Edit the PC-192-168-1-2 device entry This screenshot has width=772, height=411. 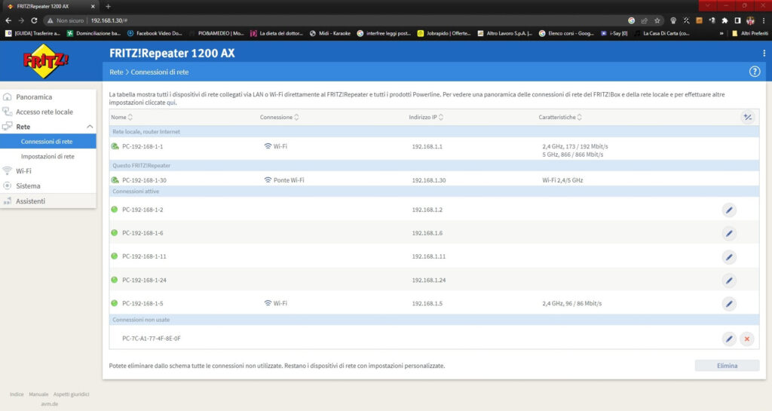pos(729,210)
